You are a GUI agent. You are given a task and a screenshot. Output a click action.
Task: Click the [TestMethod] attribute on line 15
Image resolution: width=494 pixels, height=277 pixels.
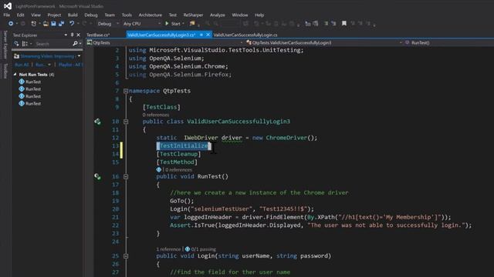pyautogui.click(x=177, y=162)
